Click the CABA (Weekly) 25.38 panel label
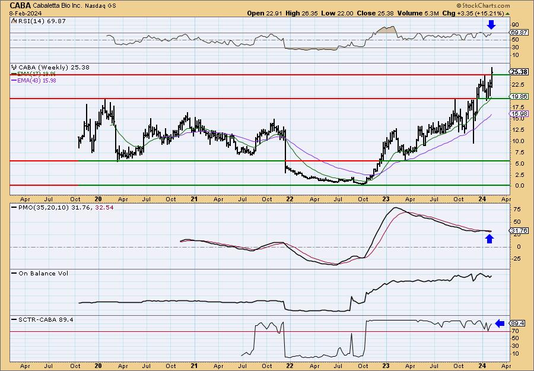 [x=54, y=68]
